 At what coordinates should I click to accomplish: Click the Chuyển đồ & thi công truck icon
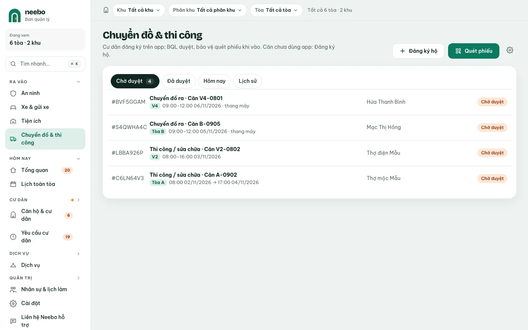[13, 139]
